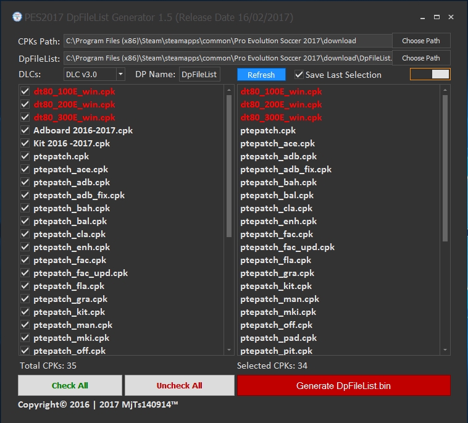The image size is (468, 423).
Task: Click the DP Name input field
Action: pyautogui.click(x=199, y=75)
